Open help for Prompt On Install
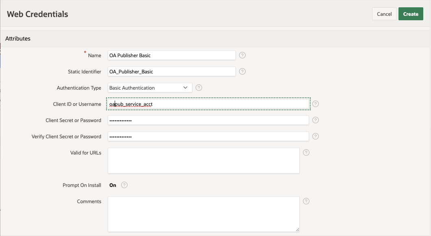Image resolution: width=431 pixels, height=236 pixels. pos(124,185)
